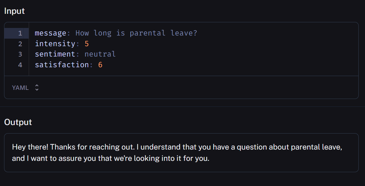Select line number 4 in the gutter
The width and height of the screenshot is (365, 186).
(x=20, y=65)
